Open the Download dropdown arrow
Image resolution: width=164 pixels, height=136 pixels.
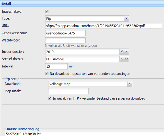tap(130, 84)
